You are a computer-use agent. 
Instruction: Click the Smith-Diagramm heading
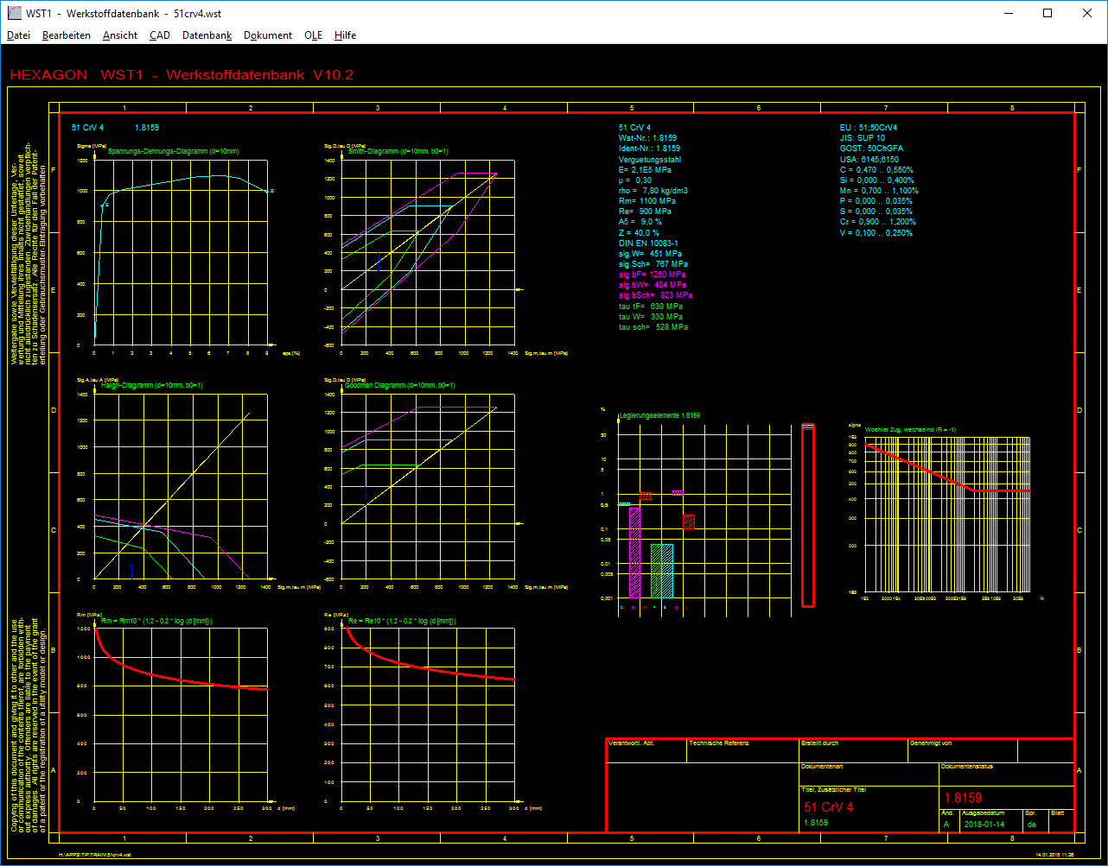(x=398, y=151)
